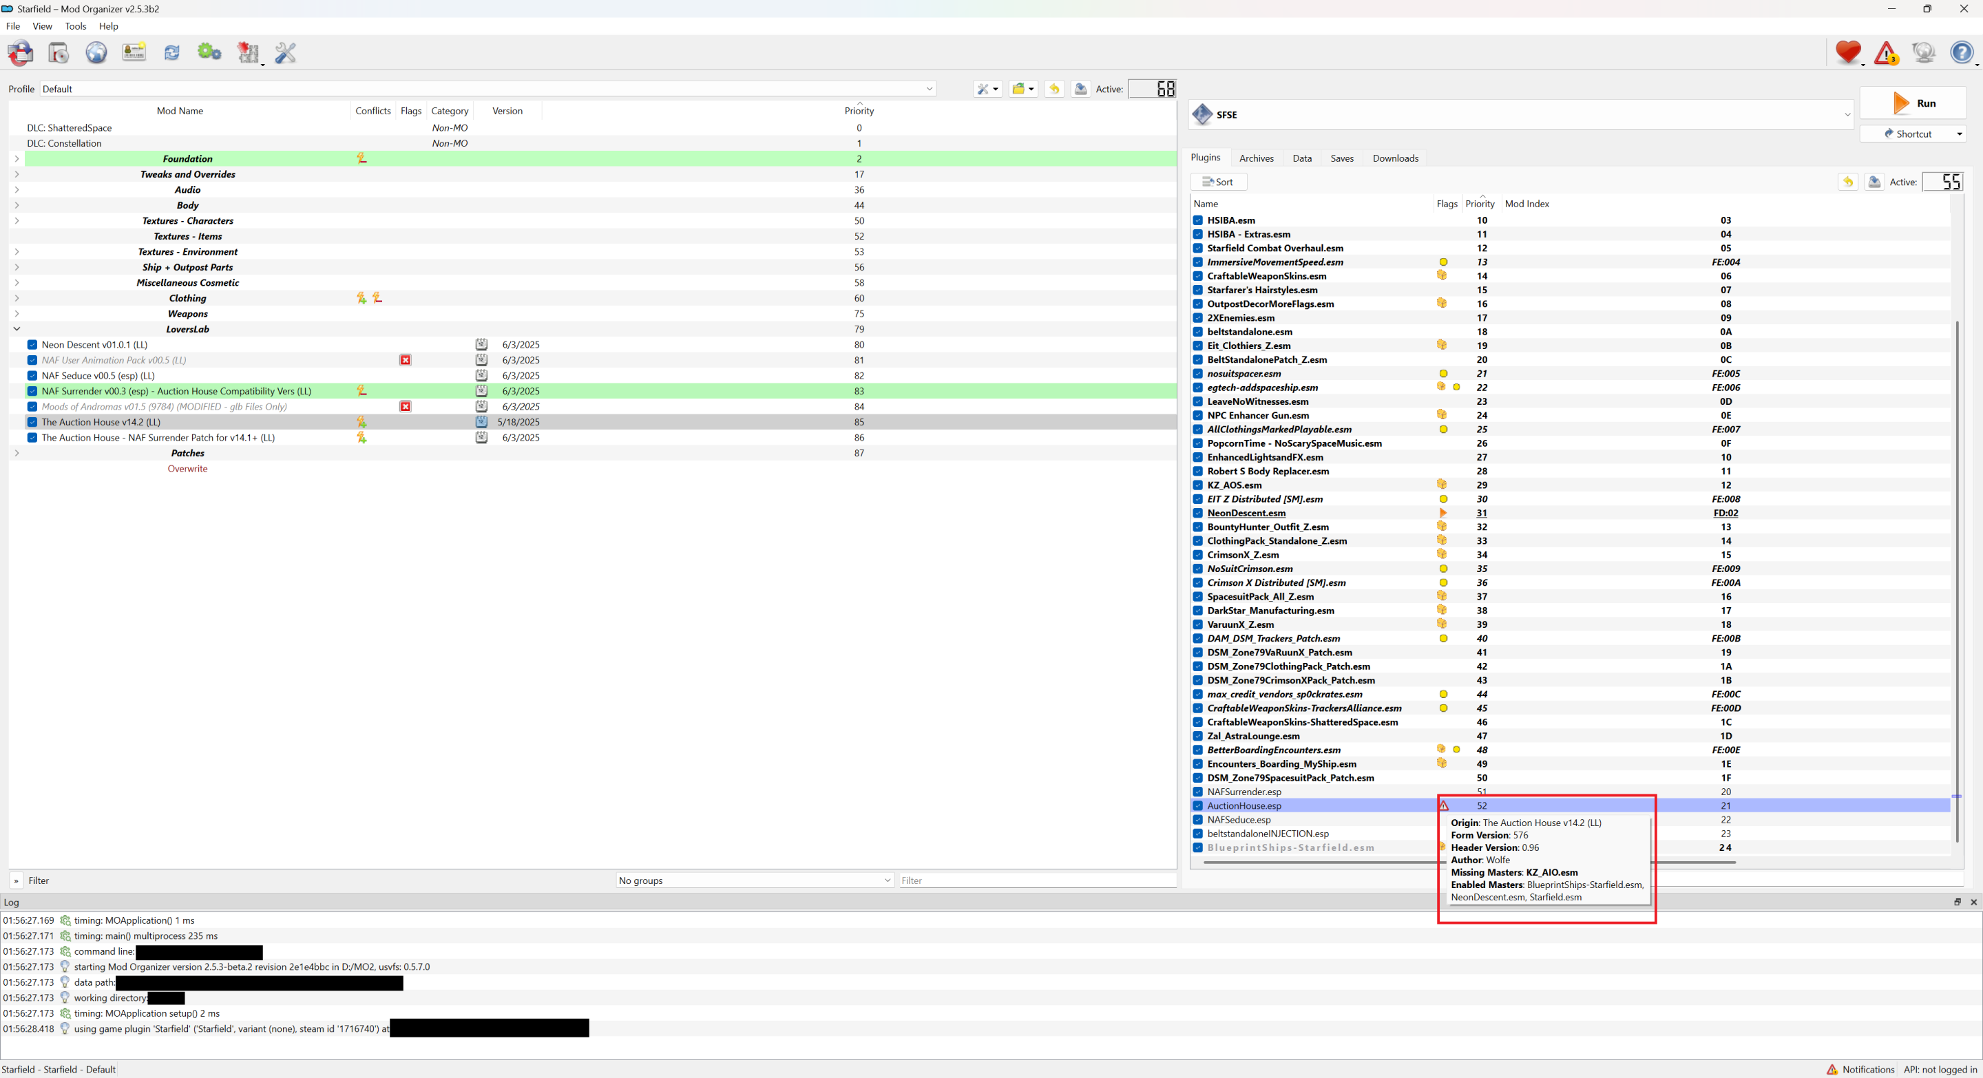1983x1078 pixels.
Task: Click restore backup icon above mod list
Action: coord(1054,89)
